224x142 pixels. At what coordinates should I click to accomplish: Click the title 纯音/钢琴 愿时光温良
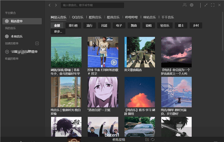click(174, 112)
